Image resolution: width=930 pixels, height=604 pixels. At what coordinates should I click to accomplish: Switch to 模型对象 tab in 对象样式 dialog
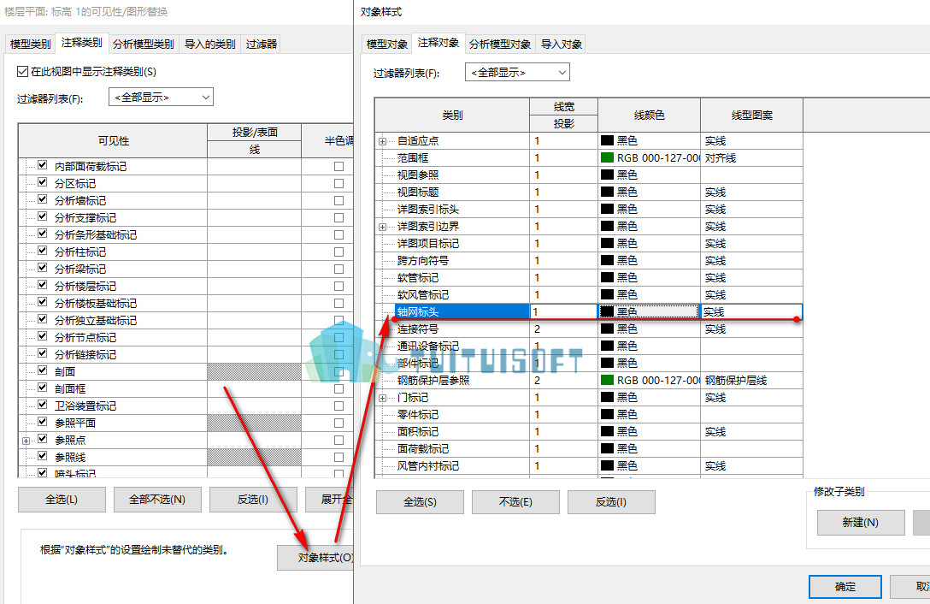[386, 44]
